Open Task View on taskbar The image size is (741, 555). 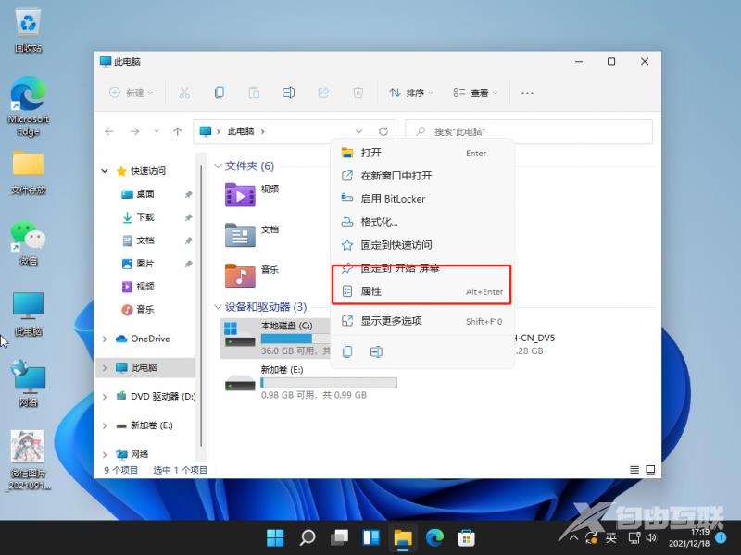[x=339, y=537]
